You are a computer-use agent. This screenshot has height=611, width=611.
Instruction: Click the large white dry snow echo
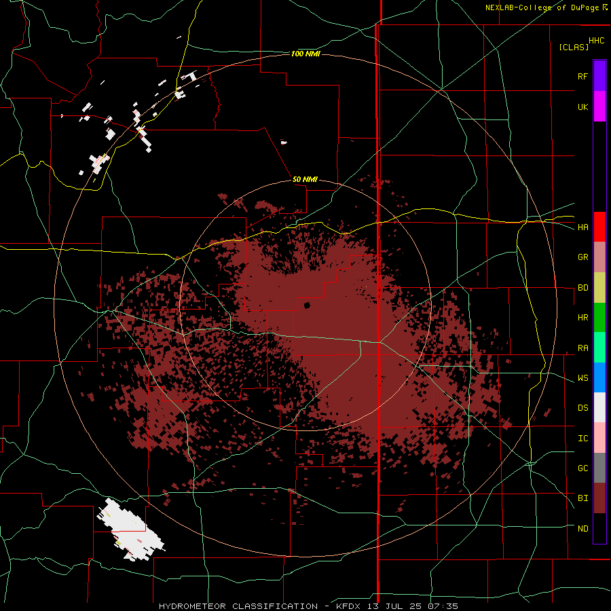(130, 530)
